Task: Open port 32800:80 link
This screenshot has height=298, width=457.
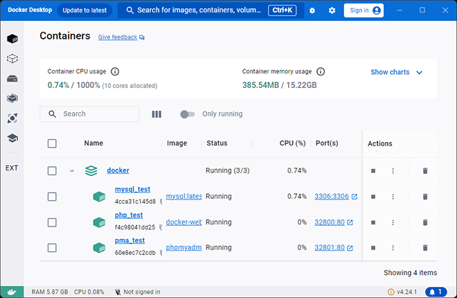Action: point(330,222)
